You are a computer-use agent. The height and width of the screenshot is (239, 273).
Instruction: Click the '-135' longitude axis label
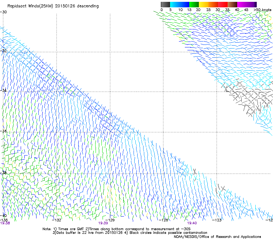[x=4, y=220]
